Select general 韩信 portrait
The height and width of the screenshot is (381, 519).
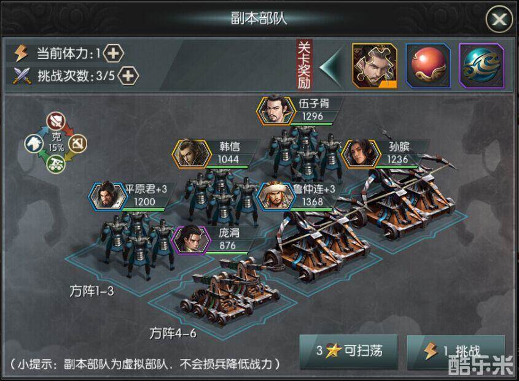click(x=191, y=154)
